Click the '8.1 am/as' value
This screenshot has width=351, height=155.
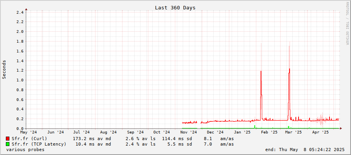click(x=219, y=139)
